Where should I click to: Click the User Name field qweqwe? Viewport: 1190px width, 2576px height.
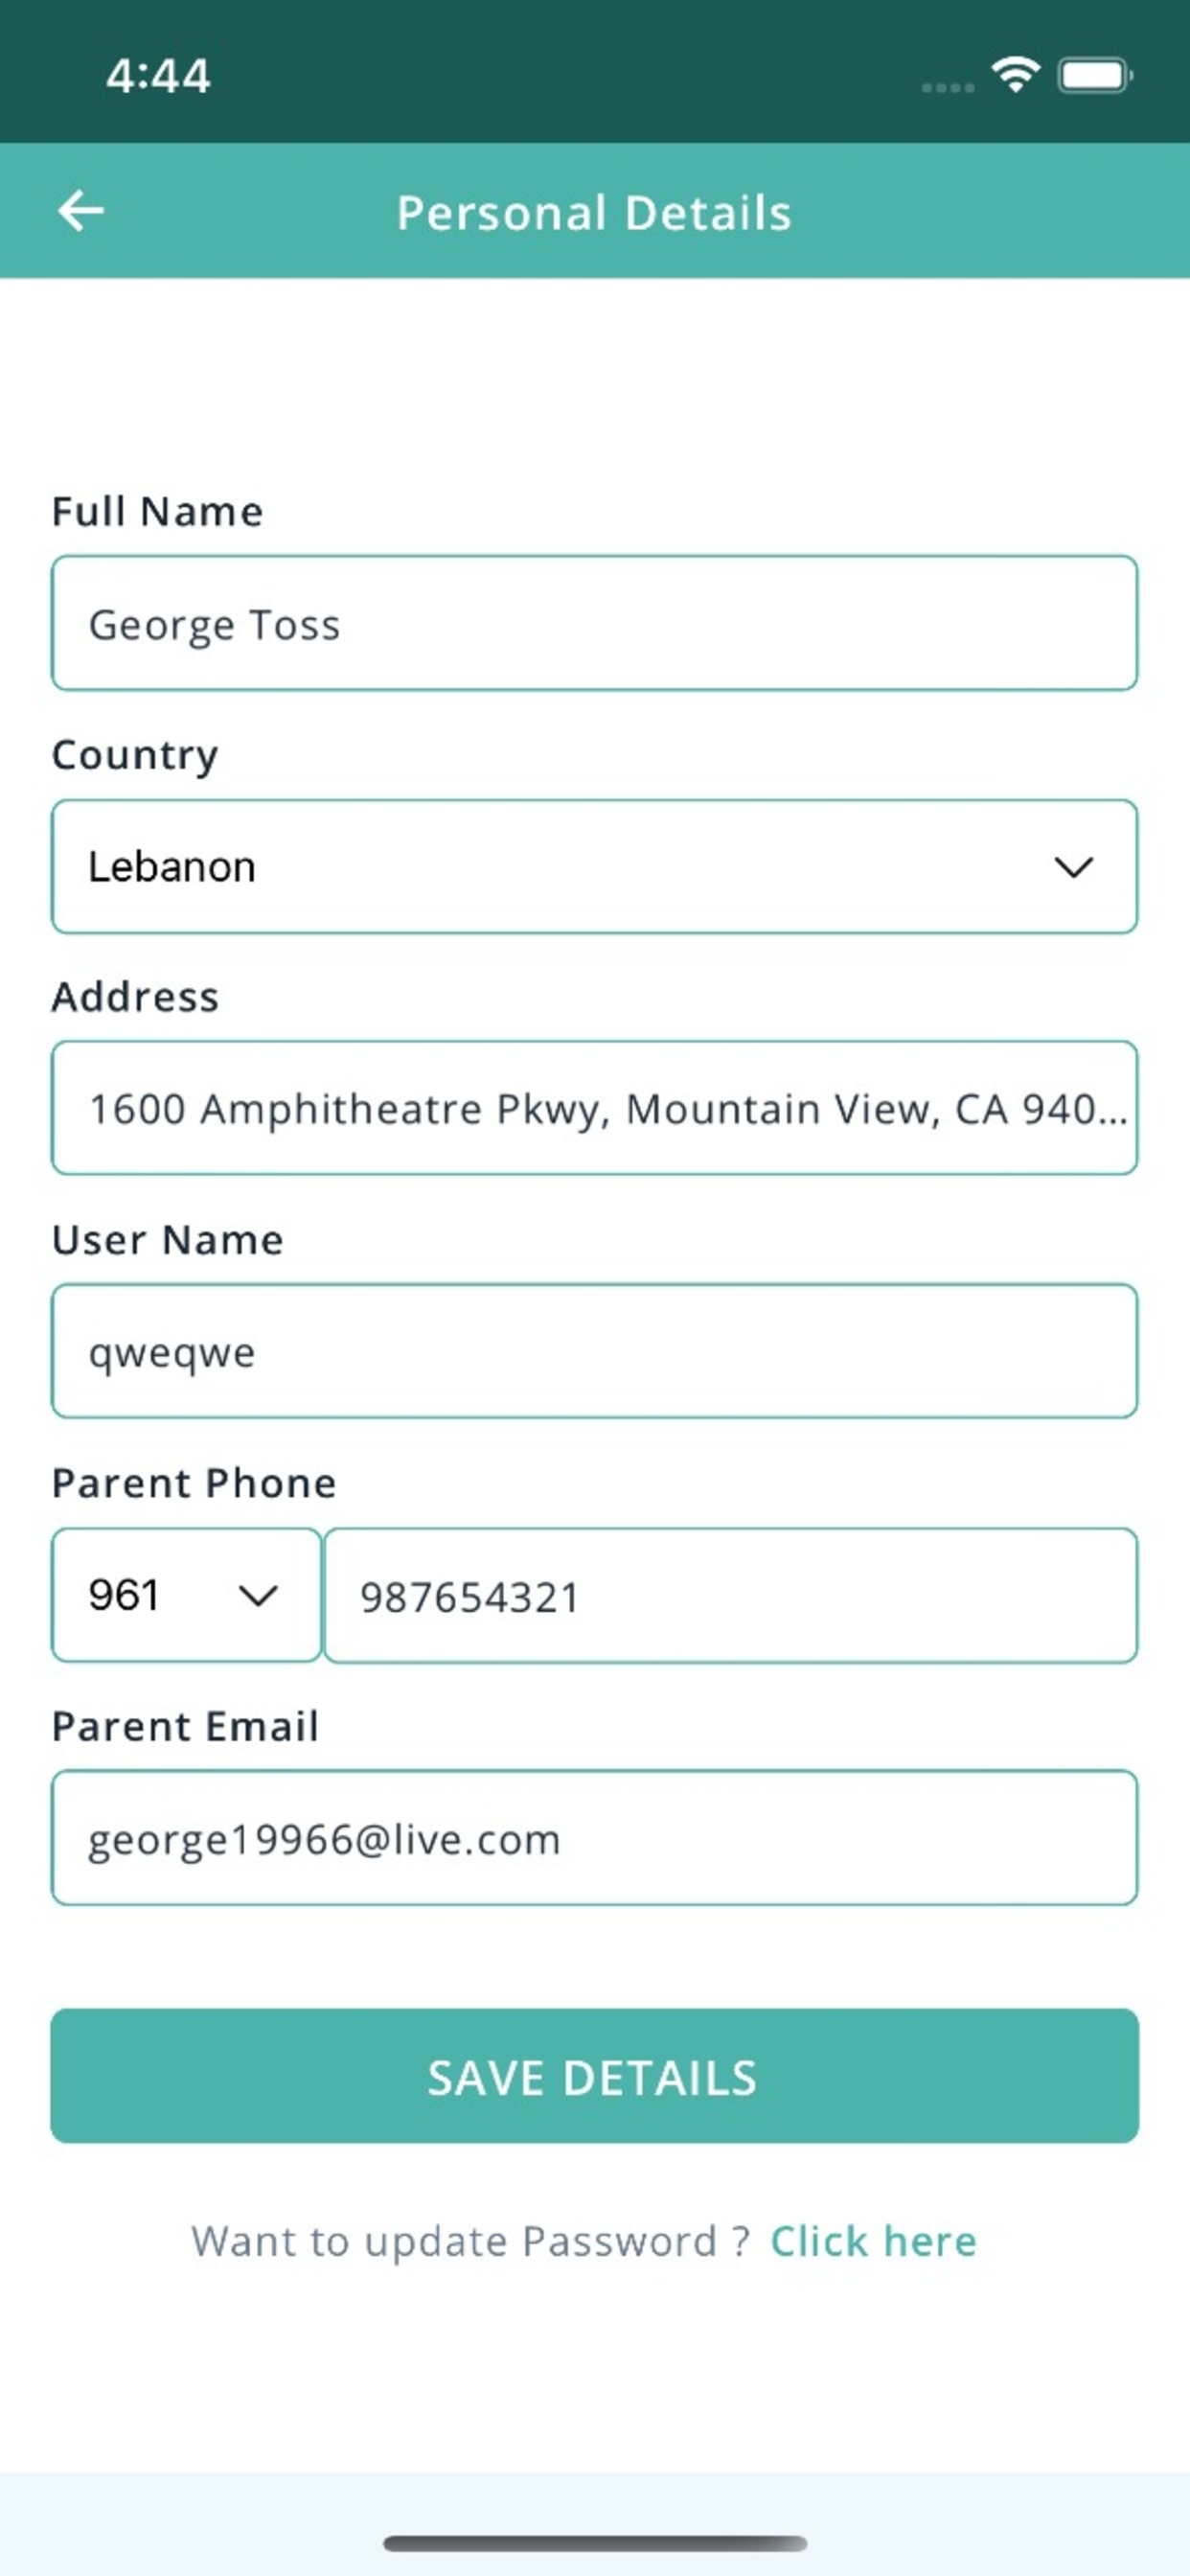click(594, 1351)
